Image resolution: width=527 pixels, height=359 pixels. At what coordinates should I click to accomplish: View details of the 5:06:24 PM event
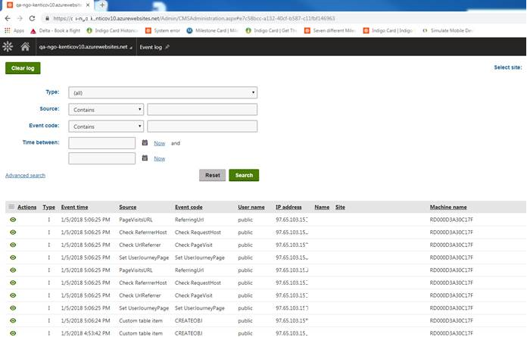point(13,320)
